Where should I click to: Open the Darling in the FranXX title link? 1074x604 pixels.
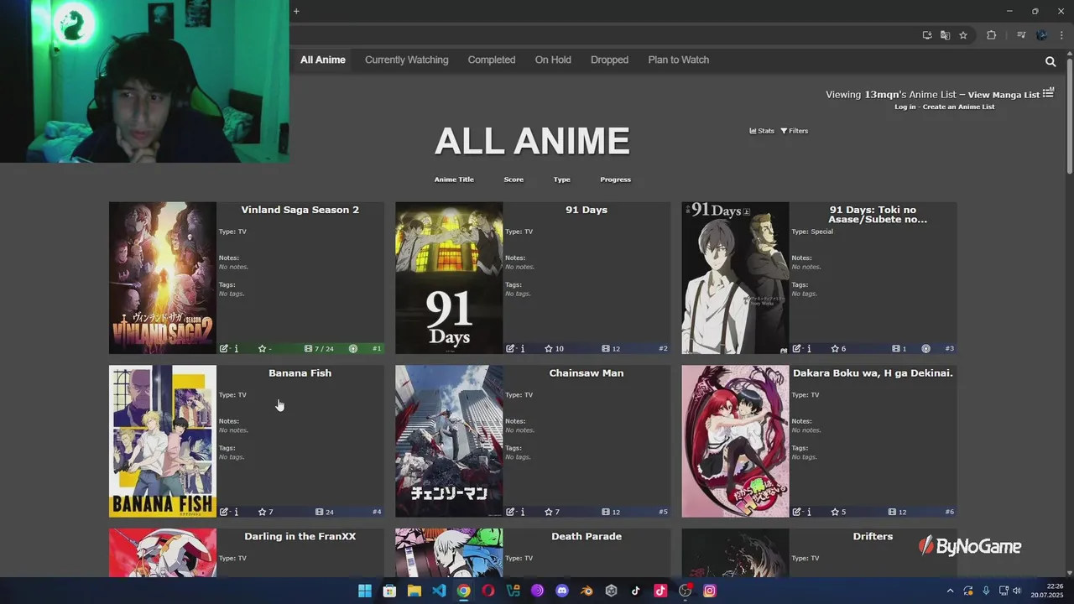(300, 536)
